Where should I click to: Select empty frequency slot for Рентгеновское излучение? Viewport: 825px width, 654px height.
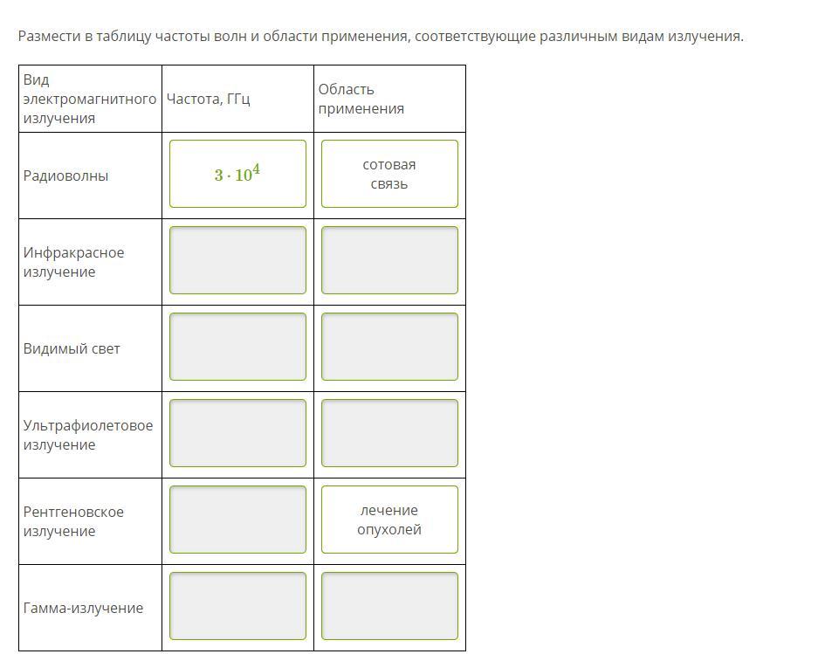tap(237, 520)
